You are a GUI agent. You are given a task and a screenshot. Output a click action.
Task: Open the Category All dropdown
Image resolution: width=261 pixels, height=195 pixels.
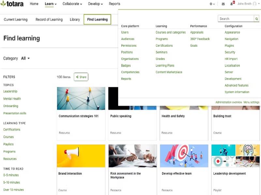25,58
